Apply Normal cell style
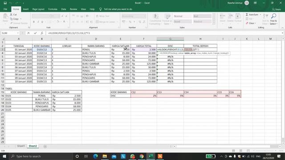 182,16
